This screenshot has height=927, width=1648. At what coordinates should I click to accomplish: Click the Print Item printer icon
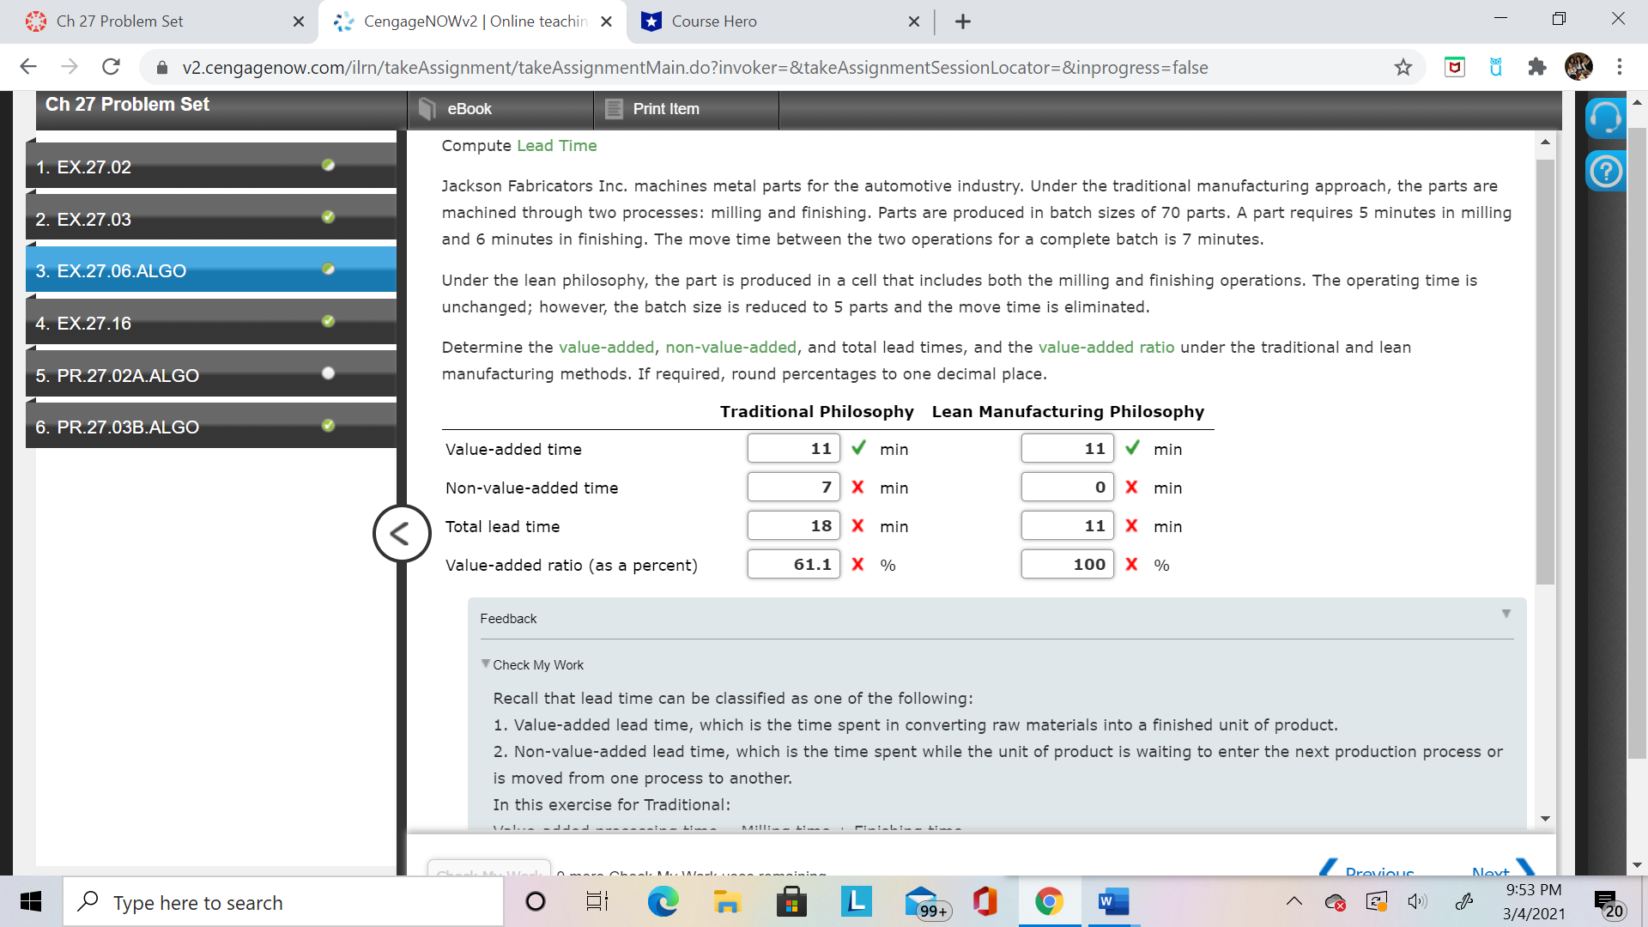[614, 109]
